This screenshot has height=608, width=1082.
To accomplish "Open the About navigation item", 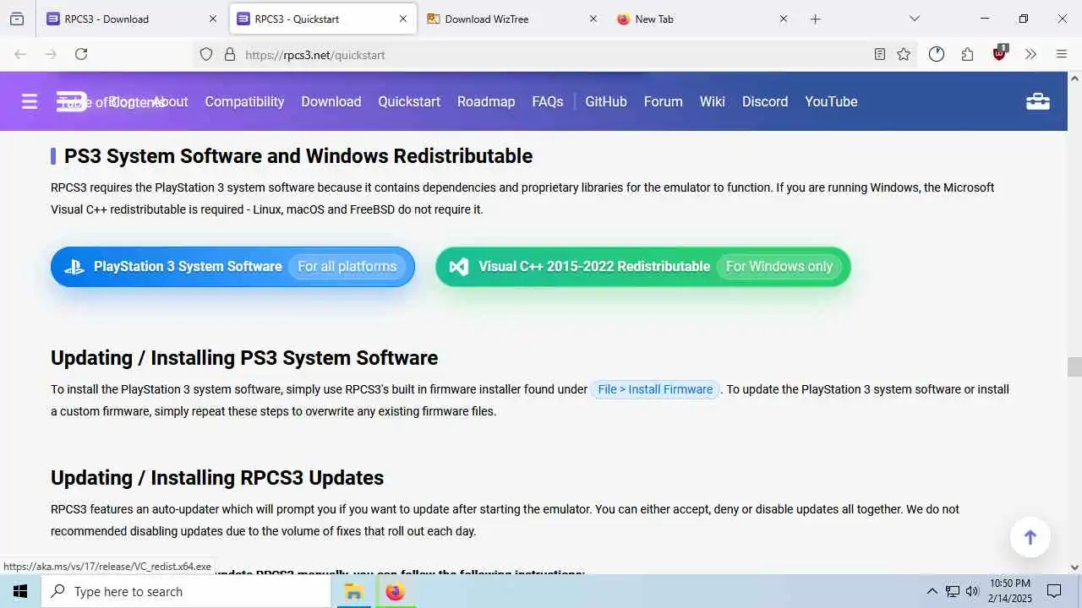I will (x=170, y=101).
